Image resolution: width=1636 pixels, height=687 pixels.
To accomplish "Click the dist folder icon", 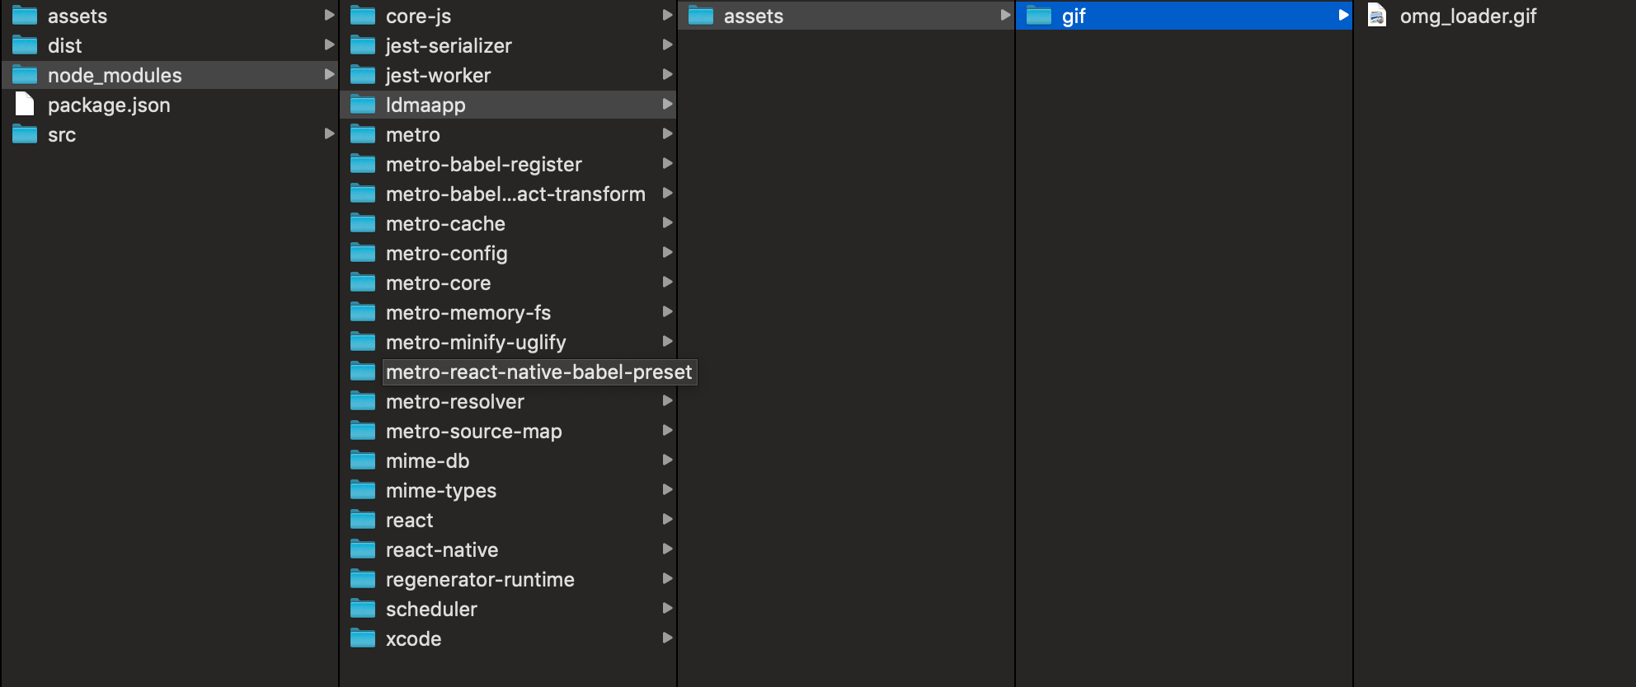I will pos(25,45).
